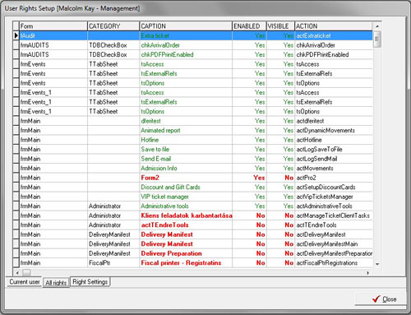
Task: Select 'Kliens feladatok karbantartása' caption
Action: [187, 215]
